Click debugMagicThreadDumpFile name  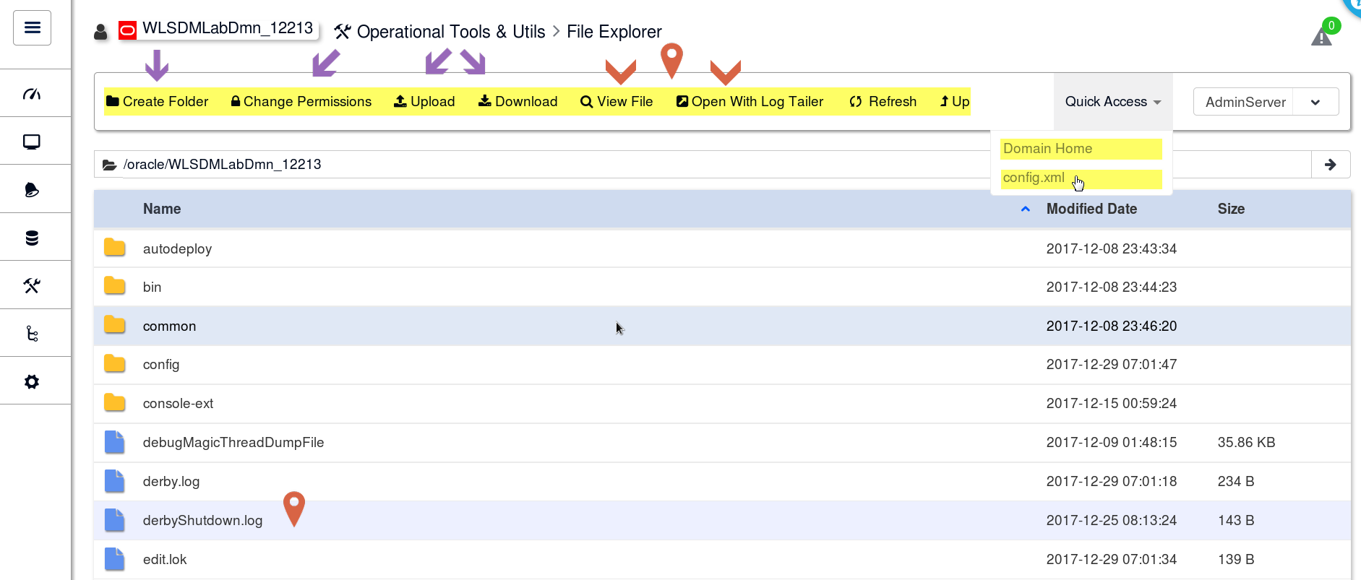pos(233,443)
